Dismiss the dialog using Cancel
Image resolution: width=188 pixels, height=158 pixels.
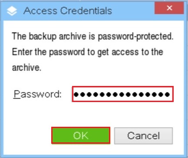[143, 136]
